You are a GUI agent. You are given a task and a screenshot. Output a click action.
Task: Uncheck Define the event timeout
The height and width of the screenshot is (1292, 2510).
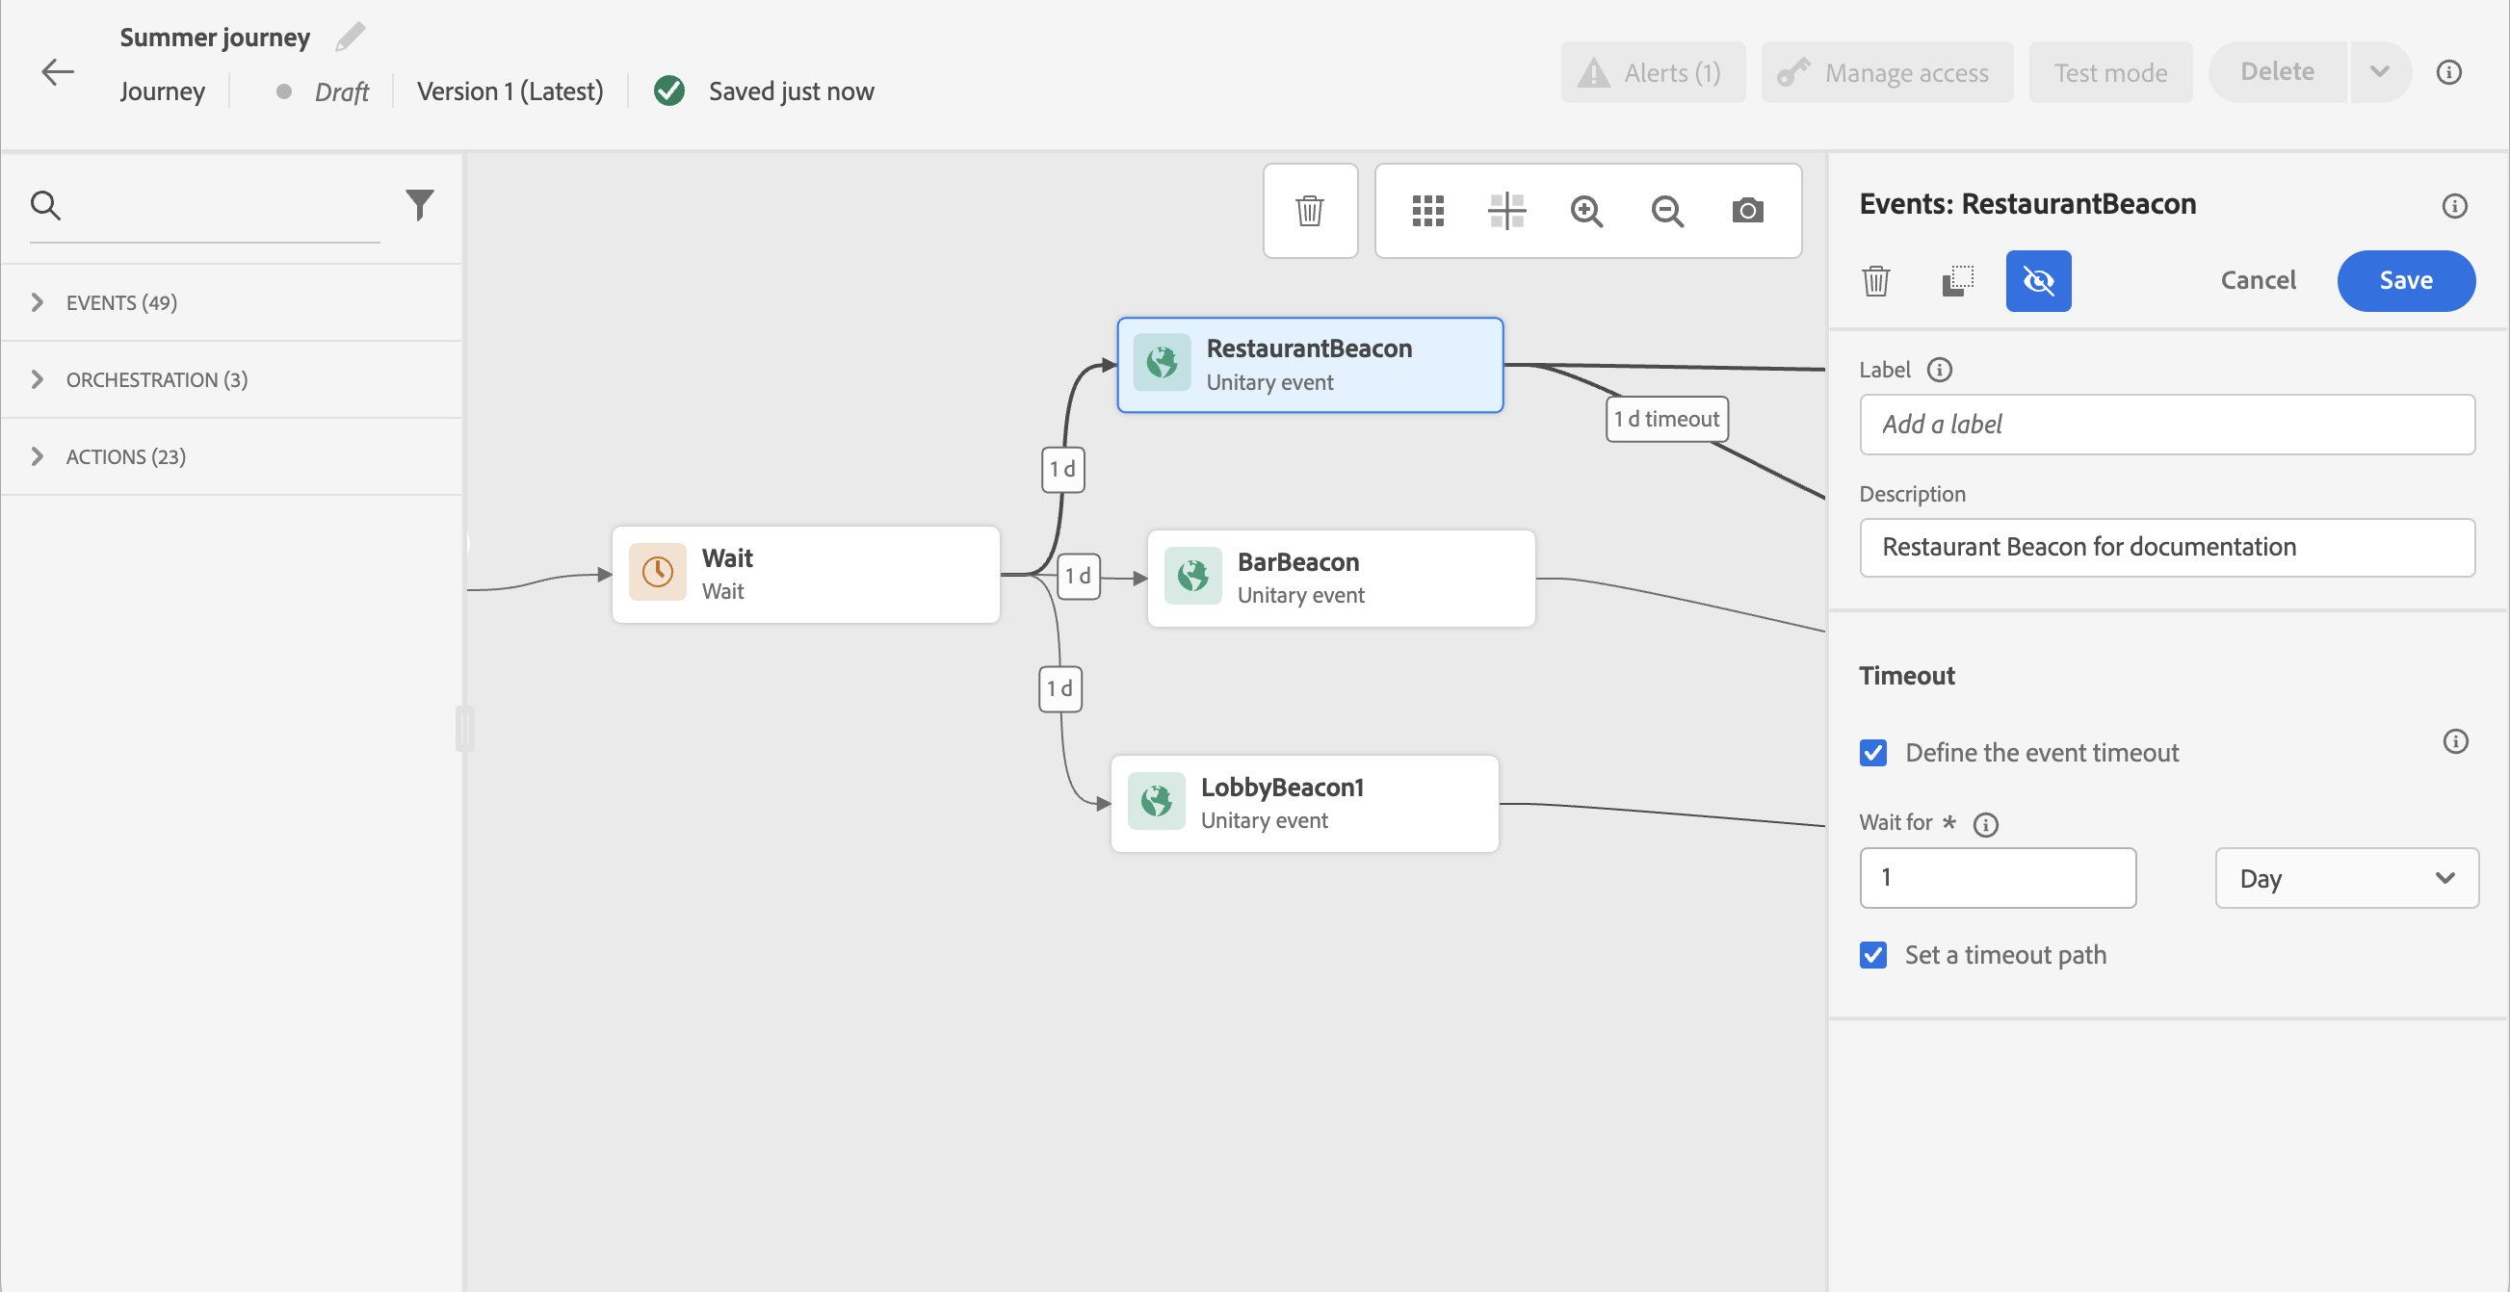point(1872,753)
